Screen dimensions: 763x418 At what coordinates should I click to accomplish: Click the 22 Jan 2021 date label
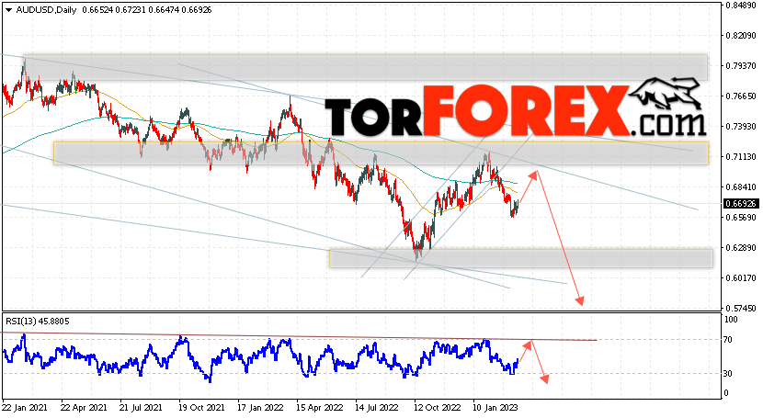click(x=24, y=408)
